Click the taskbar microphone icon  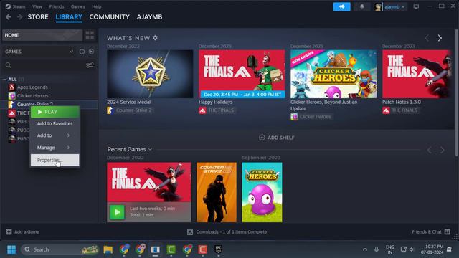point(377,249)
